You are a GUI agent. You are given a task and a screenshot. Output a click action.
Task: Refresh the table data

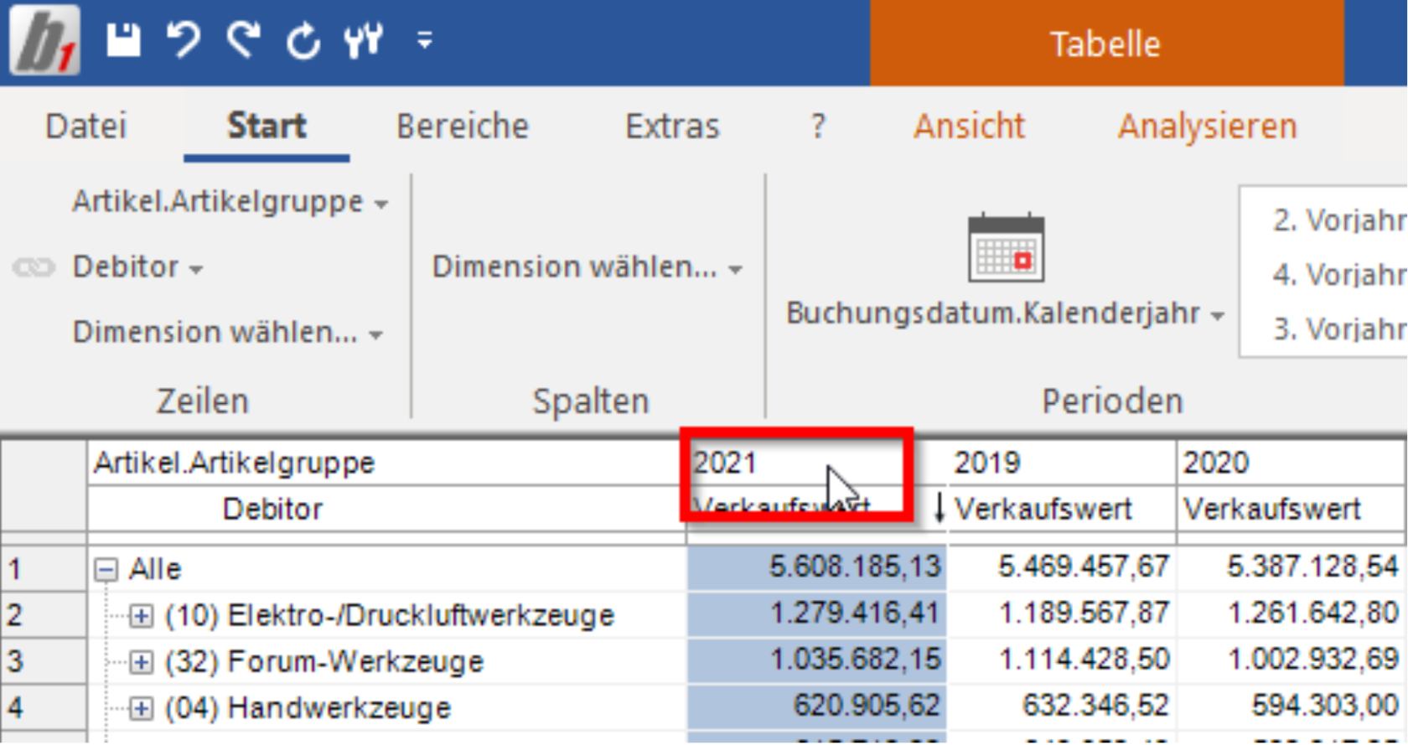click(303, 40)
